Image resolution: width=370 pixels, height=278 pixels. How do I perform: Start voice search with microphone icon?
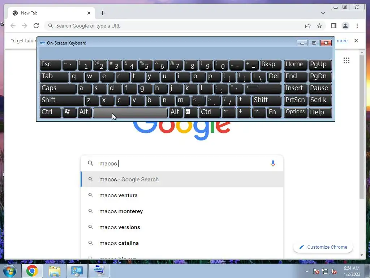(273, 163)
